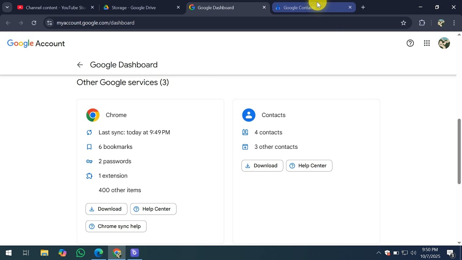Switch to the Storage - Google Drive tab

tap(141, 7)
